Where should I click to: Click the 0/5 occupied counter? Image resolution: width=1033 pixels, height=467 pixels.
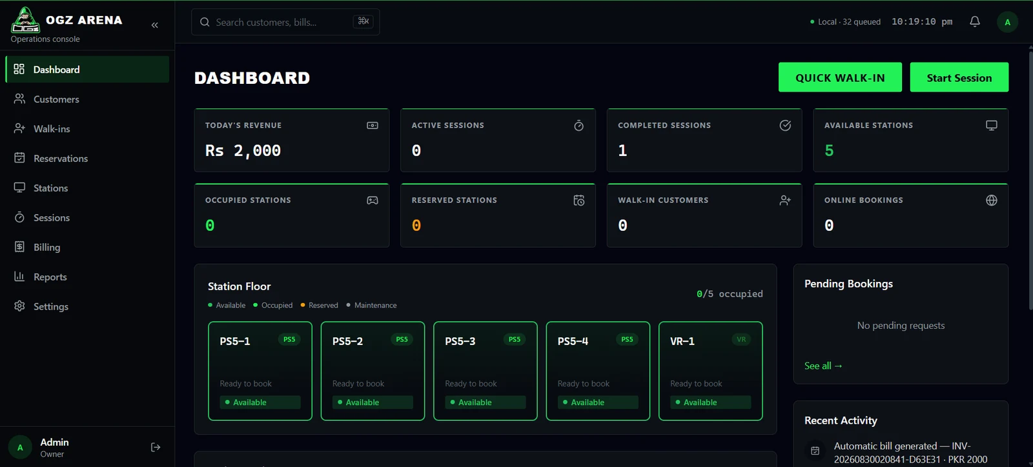coord(730,294)
